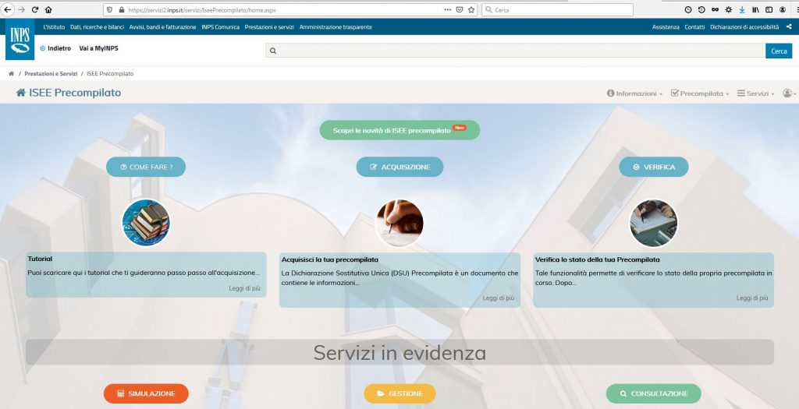799x409 pixels.
Task: Click the Tutorial card title
Action: 40,259
